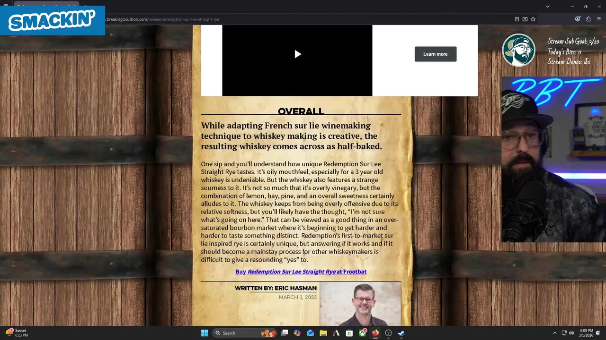Restore down the Firefox window
This screenshot has width=606, height=340.
click(x=586, y=7)
